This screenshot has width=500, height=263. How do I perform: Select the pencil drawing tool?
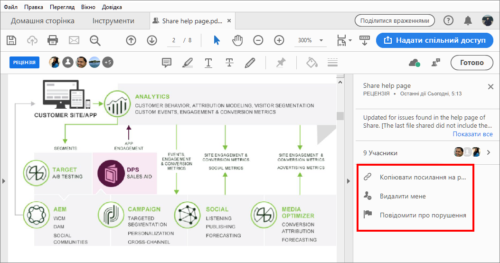coord(250,63)
